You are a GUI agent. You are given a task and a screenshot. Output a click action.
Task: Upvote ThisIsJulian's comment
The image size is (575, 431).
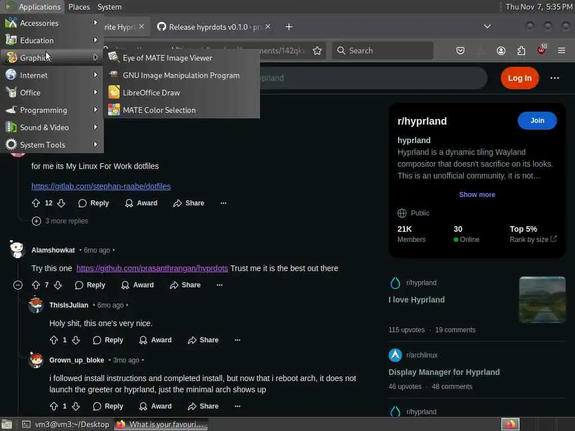point(54,340)
